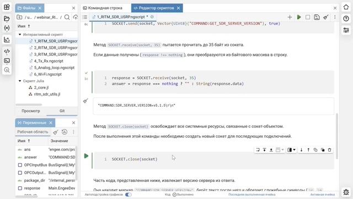353x199 pixels.
Task: Click the cloud upload icon in Files panel
Action: (x=76, y=17)
